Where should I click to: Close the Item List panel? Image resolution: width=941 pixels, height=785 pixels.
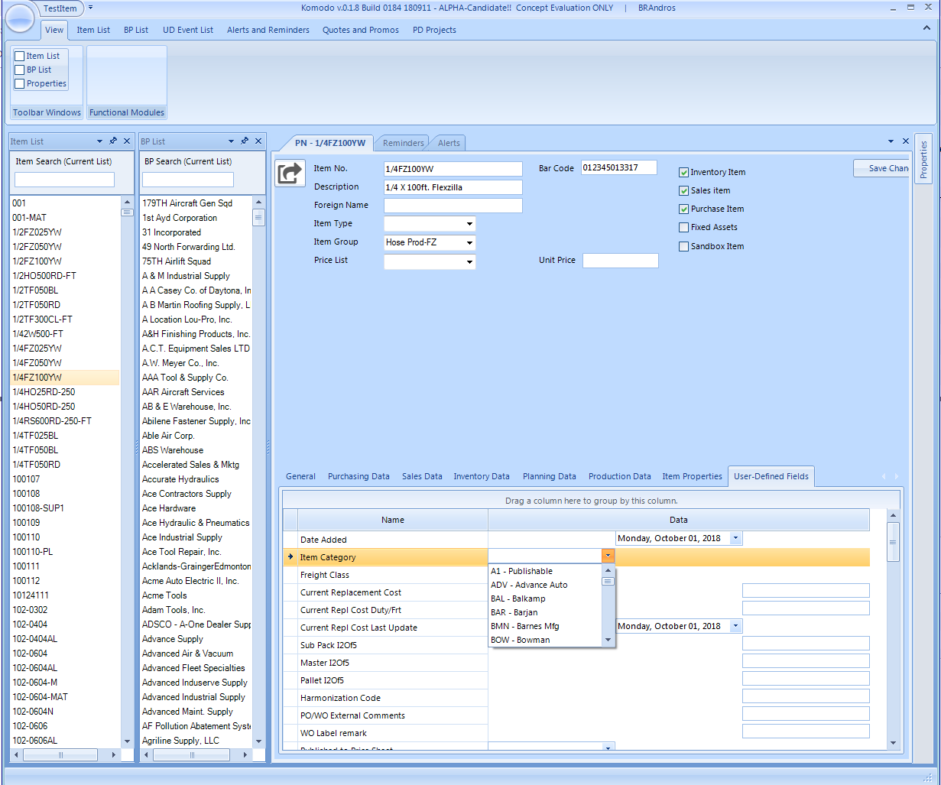(127, 141)
